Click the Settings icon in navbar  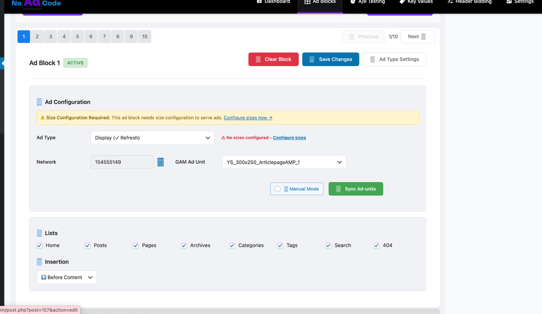tap(509, 2)
